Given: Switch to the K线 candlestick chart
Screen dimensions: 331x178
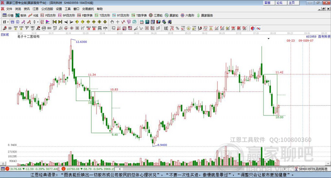Looking at the screenshot, I should [x=33, y=16].
